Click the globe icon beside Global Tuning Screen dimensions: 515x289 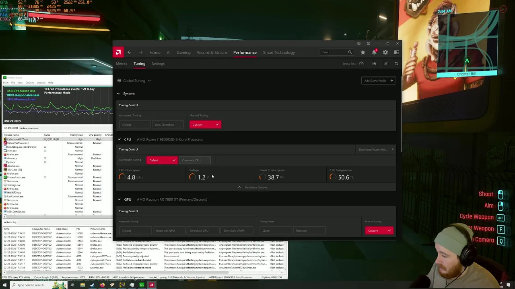(119, 81)
